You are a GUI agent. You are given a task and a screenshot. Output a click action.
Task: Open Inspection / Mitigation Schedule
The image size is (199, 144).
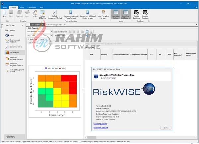(14, 65)
